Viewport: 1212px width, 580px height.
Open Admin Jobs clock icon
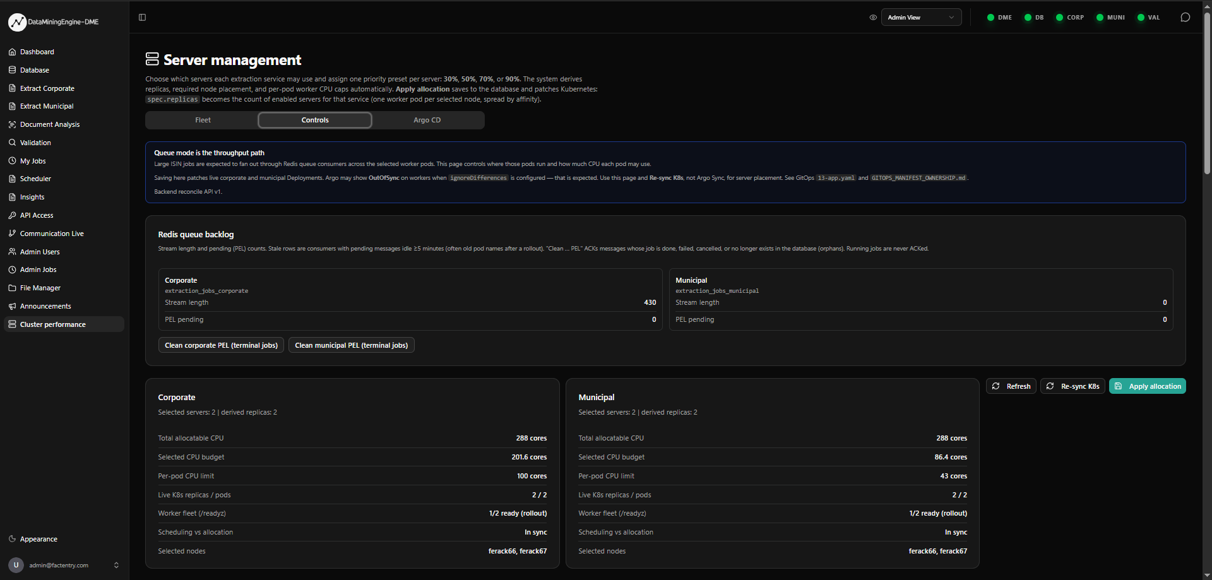pos(12,269)
